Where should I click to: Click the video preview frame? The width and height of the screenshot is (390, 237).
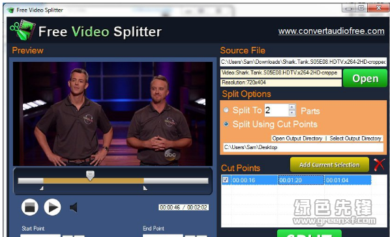(x=113, y=114)
